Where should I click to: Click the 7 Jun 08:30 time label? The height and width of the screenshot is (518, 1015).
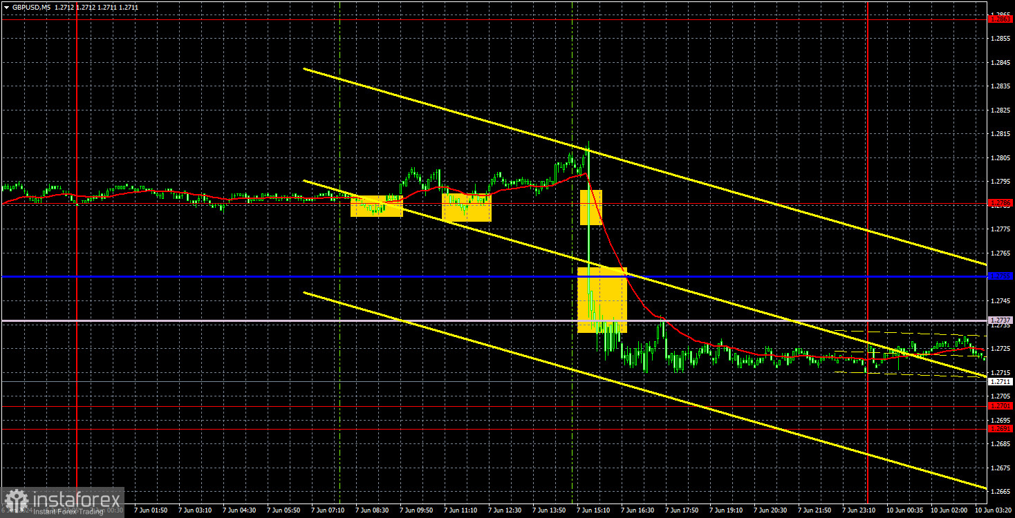[x=373, y=510]
